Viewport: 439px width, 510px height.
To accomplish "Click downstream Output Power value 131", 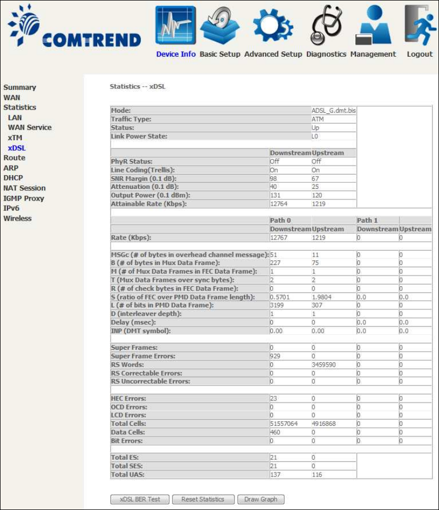I will pos(275,195).
